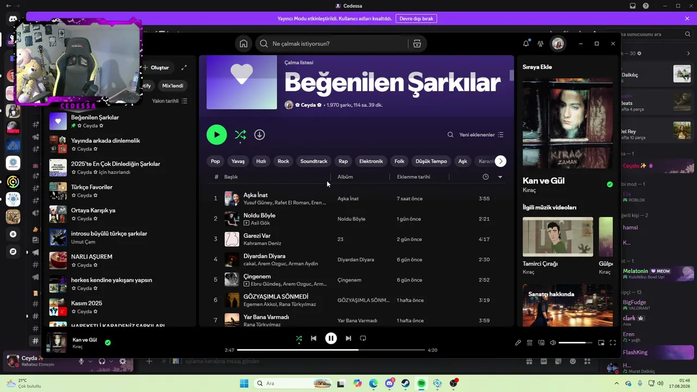Toggle shuffle for the Beğenilen Şarkılar playlist
Screen dimensions: 697x392
[x=240, y=134]
